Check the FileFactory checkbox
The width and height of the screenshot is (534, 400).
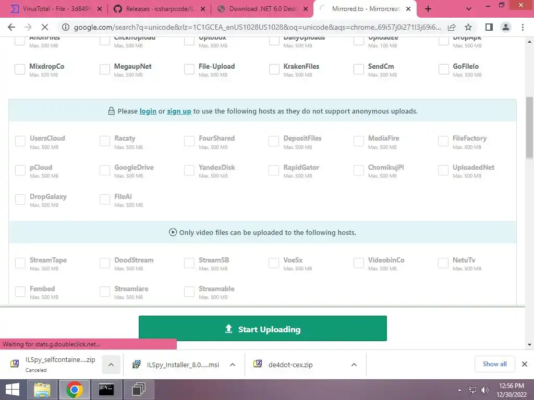click(443, 141)
